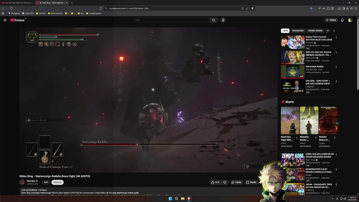
Task: Open the Emulator games bookmark folder
Action: coord(94,13)
